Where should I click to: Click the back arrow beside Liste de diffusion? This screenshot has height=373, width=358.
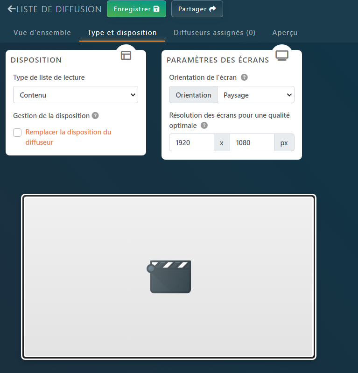pyautogui.click(x=11, y=9)
